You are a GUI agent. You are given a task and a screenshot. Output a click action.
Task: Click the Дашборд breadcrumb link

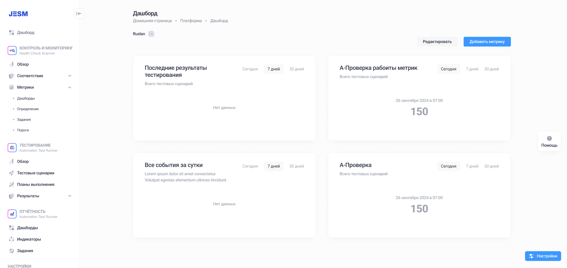pos(219,21)
